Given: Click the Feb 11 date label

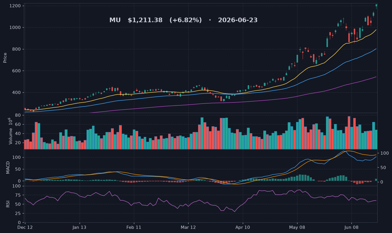Looking at the screenshot, I should click(134, 228).
